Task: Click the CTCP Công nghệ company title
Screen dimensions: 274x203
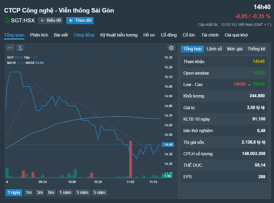Action: [59, 11]
